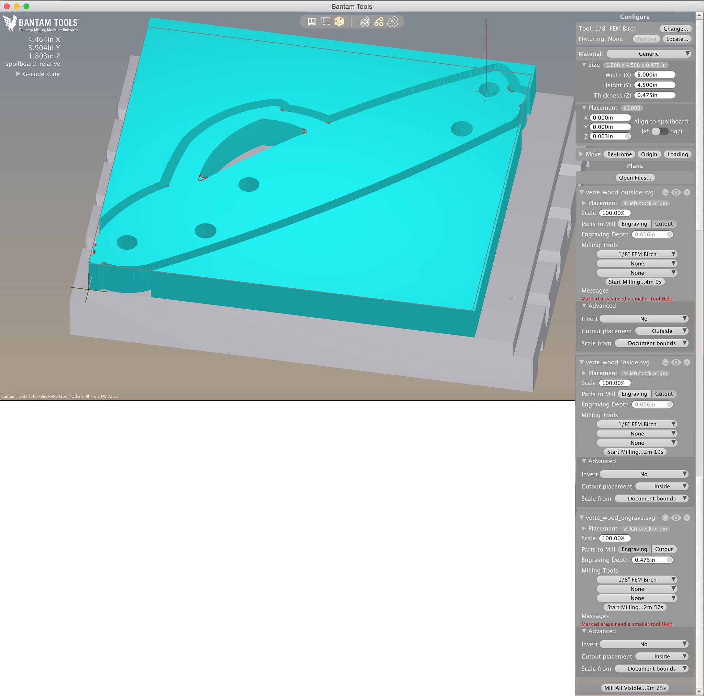The image size is (704, 696).
Task: Remove the vette_wood_inside.svg plan
Action: tap(687, 362)
